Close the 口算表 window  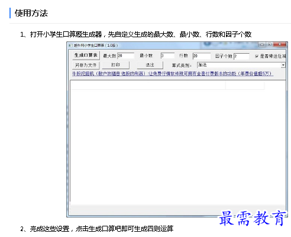pyautogui.click(x=280, y=44)
